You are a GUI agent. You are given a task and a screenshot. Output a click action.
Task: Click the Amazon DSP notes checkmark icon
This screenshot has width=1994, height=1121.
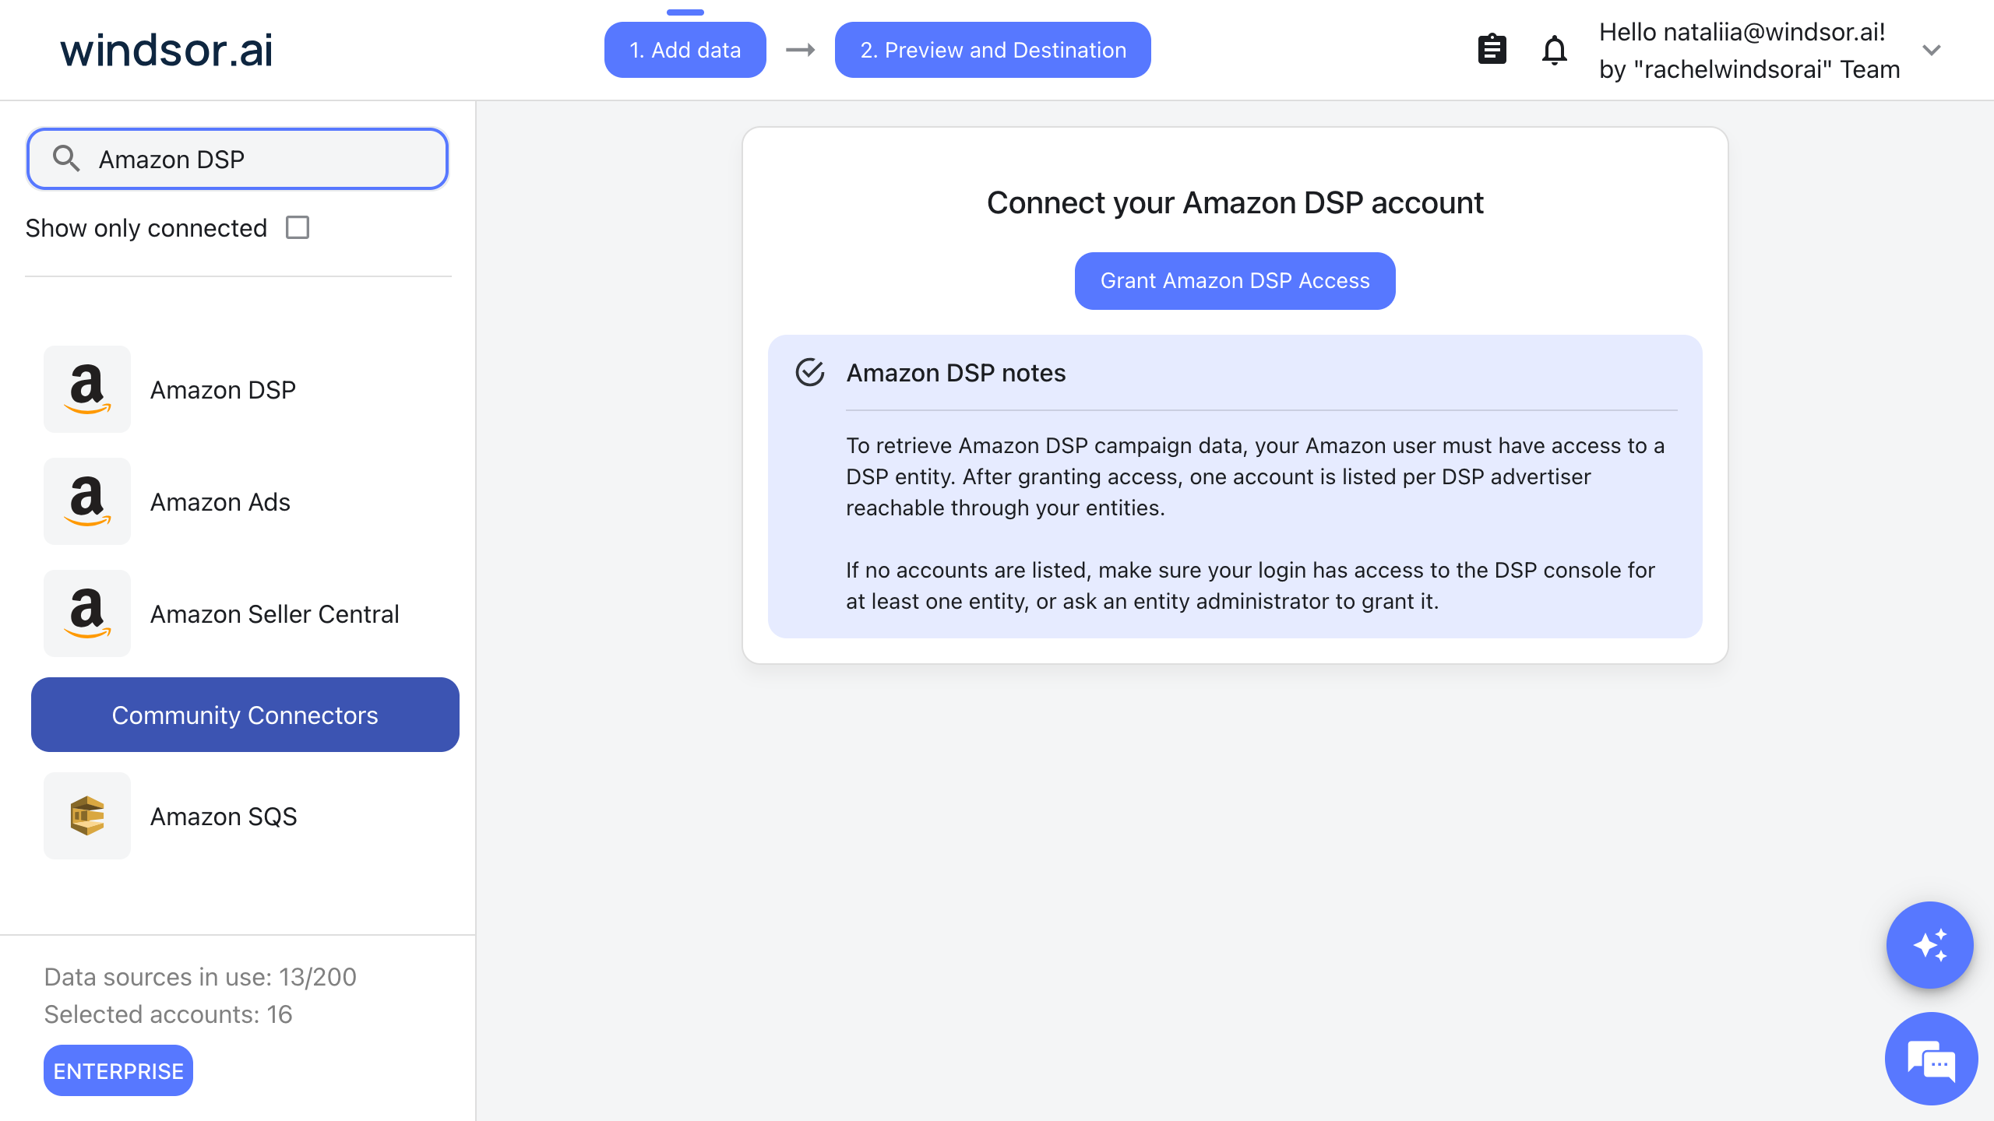pos(810,373)
